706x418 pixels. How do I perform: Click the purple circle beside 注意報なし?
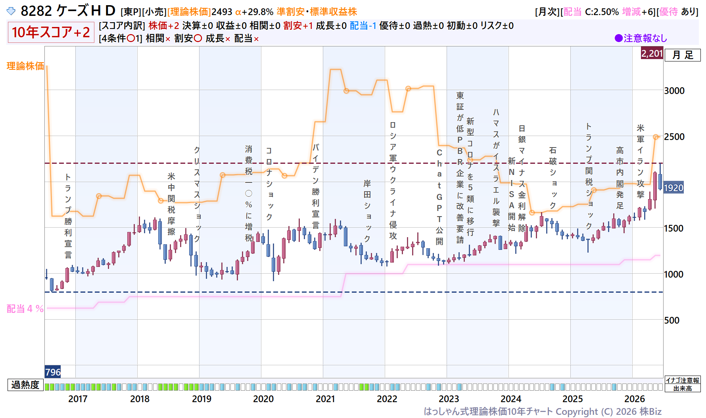click(618, 38)
